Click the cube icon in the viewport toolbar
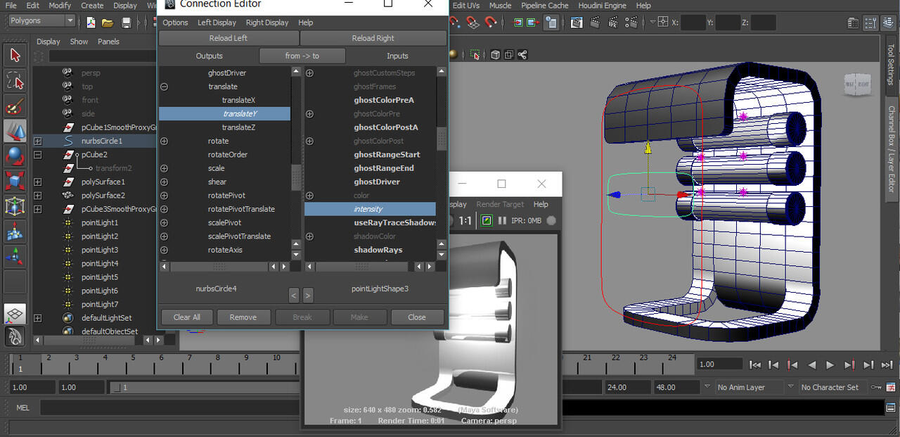Image resolution: width=900 pixels, height=437 pixels. point(496,54)
